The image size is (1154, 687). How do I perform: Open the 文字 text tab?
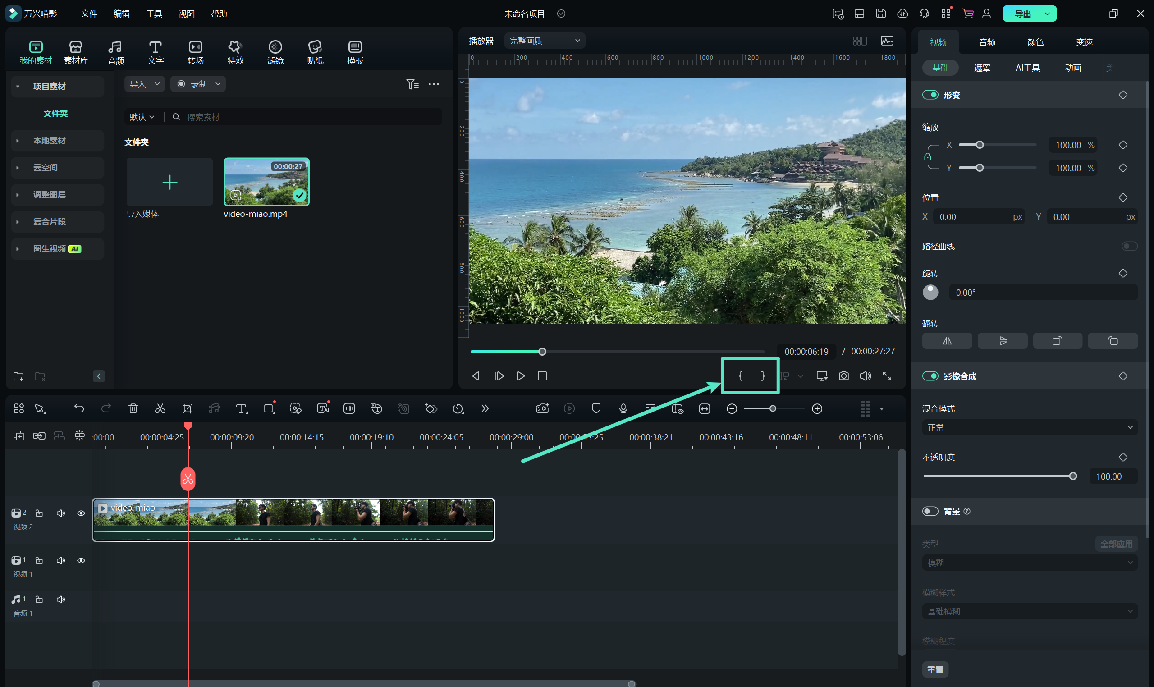tap(156, 52)
